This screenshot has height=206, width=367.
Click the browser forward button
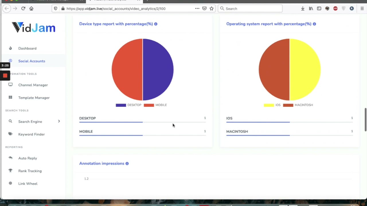click(x=15, y=9)
